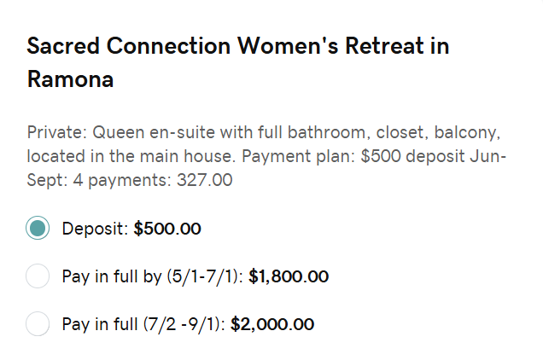Click the $2,000.00 price text
543x360 pixels.
[x=272, y=324]
